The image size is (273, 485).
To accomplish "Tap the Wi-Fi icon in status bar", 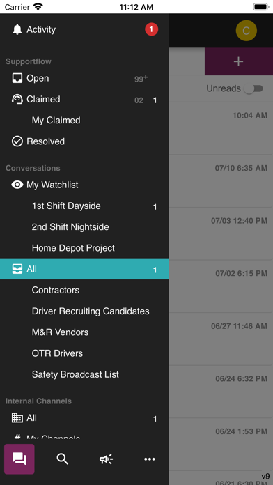I will click(x=38, y=7).
